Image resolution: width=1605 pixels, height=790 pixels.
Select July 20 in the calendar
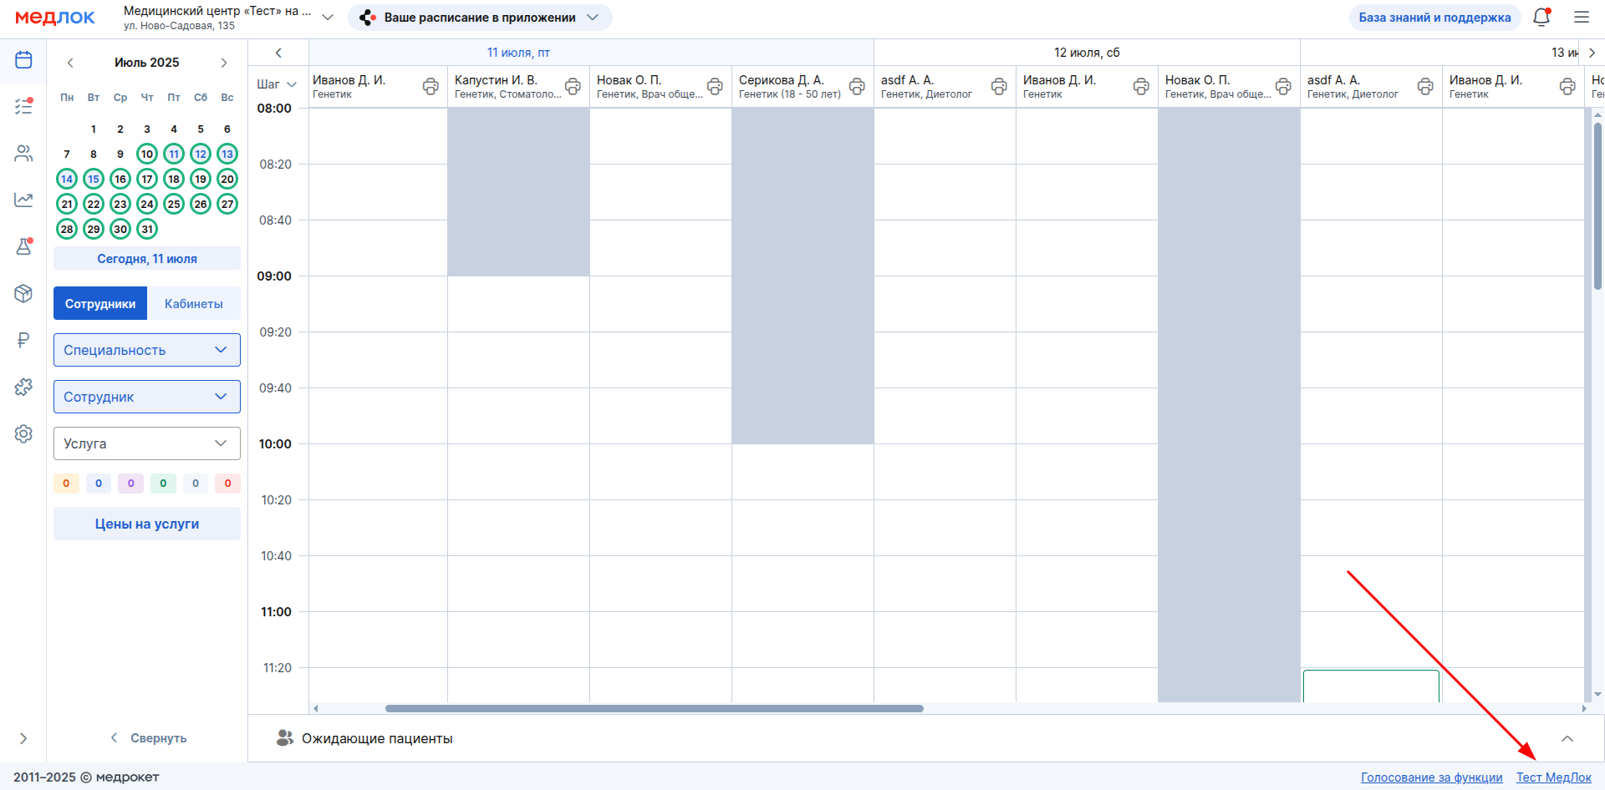[227, 179]
